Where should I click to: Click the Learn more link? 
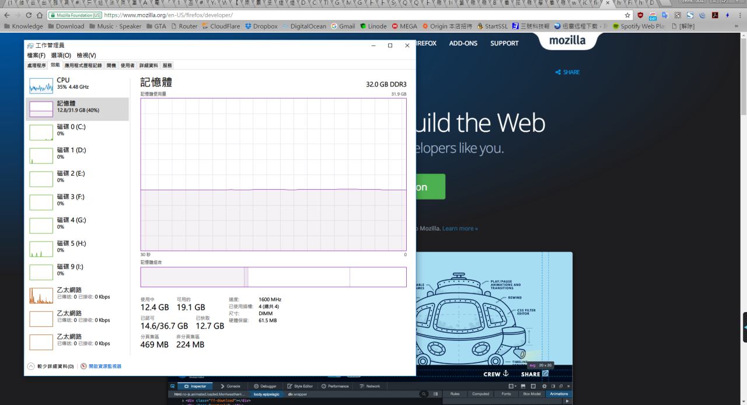click(x=460, y=228)
